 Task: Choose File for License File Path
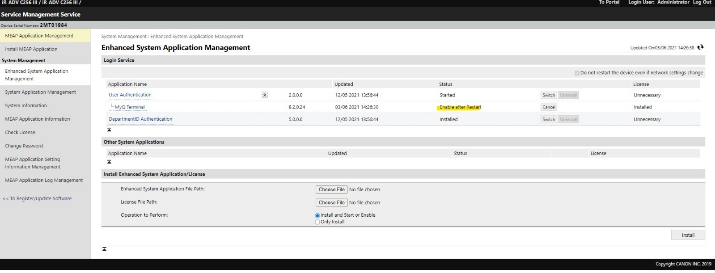(x=331, y=202)
